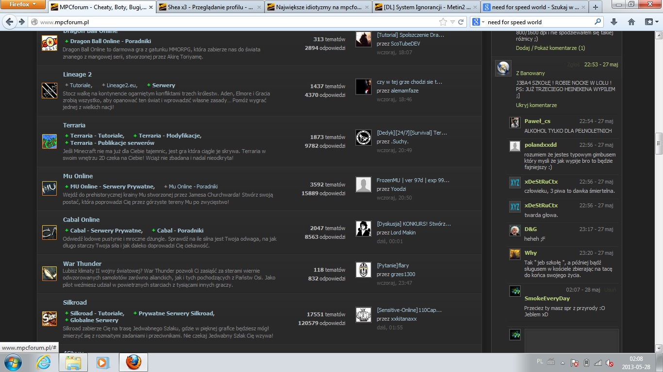Open "Terraria - Modyfikacje" subforum
The height and width of the screenshot is (372, 663).
[x=169, y=136]
